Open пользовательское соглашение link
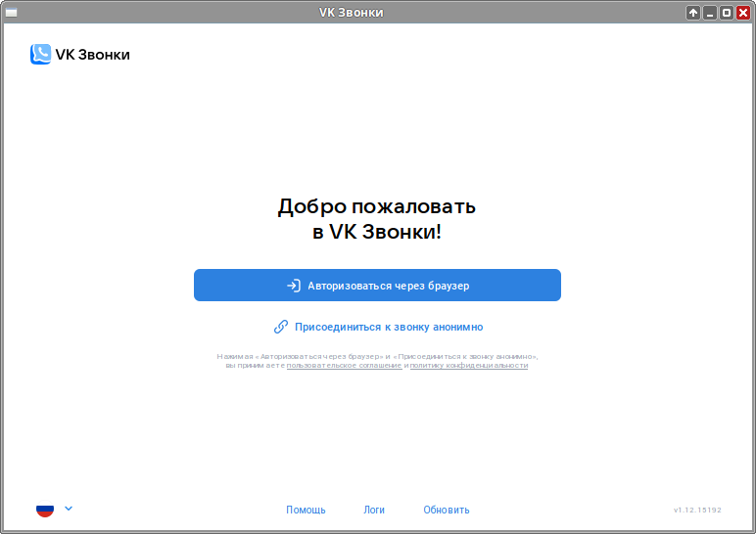This screenshot has height=534, width=756. 345,366
